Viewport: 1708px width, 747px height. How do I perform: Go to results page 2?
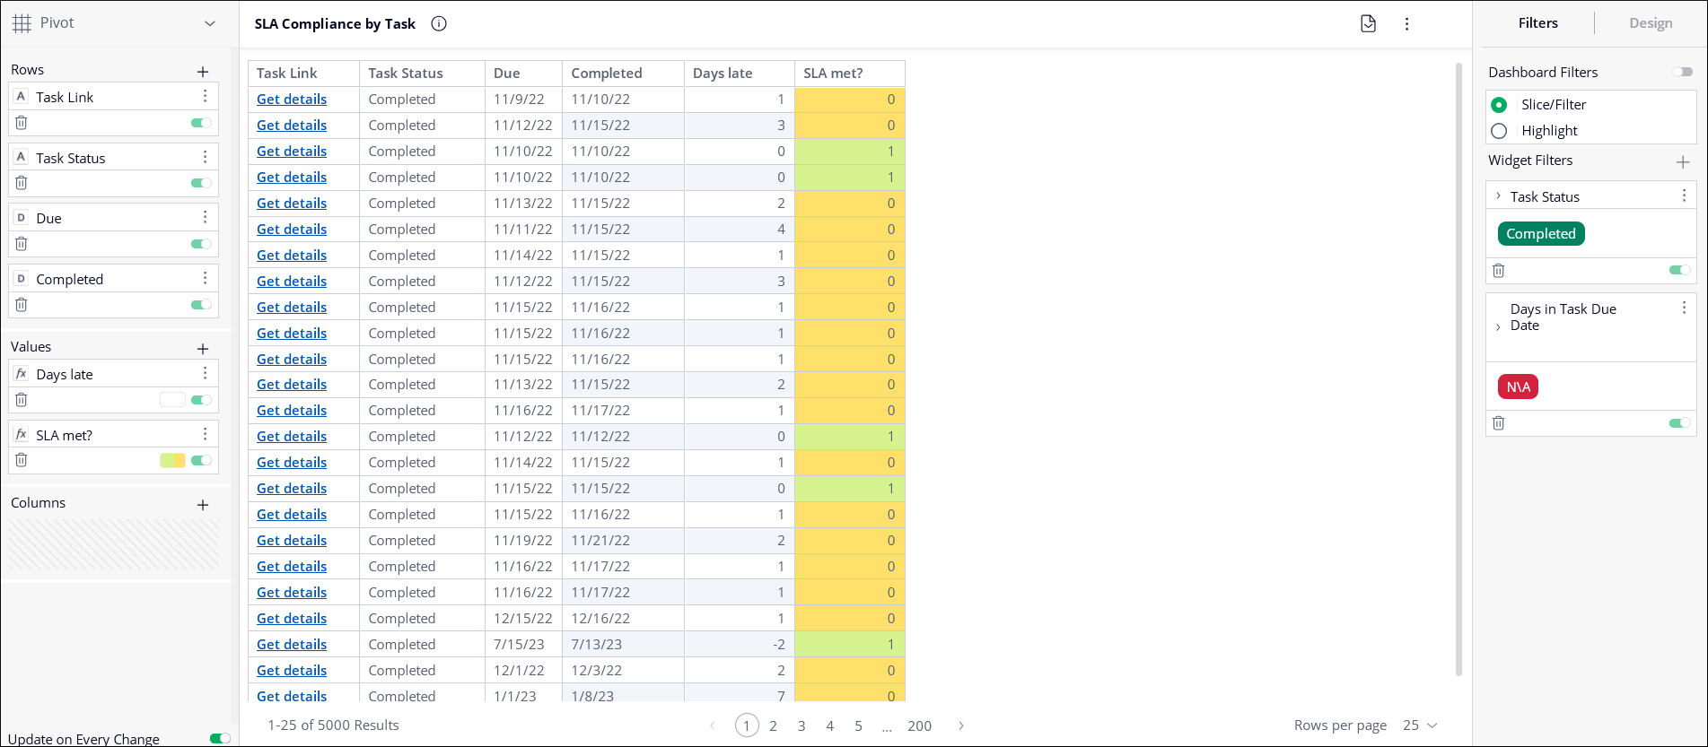point(773,725)
